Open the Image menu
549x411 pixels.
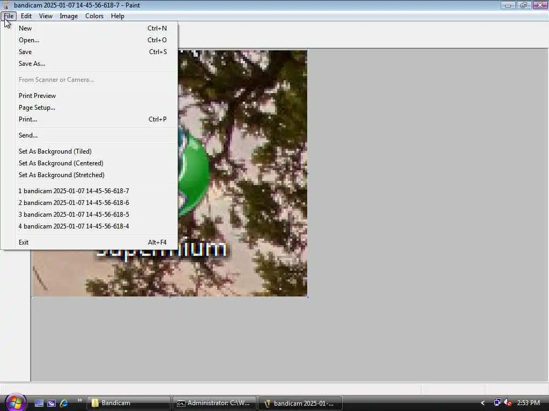[69, 16]
